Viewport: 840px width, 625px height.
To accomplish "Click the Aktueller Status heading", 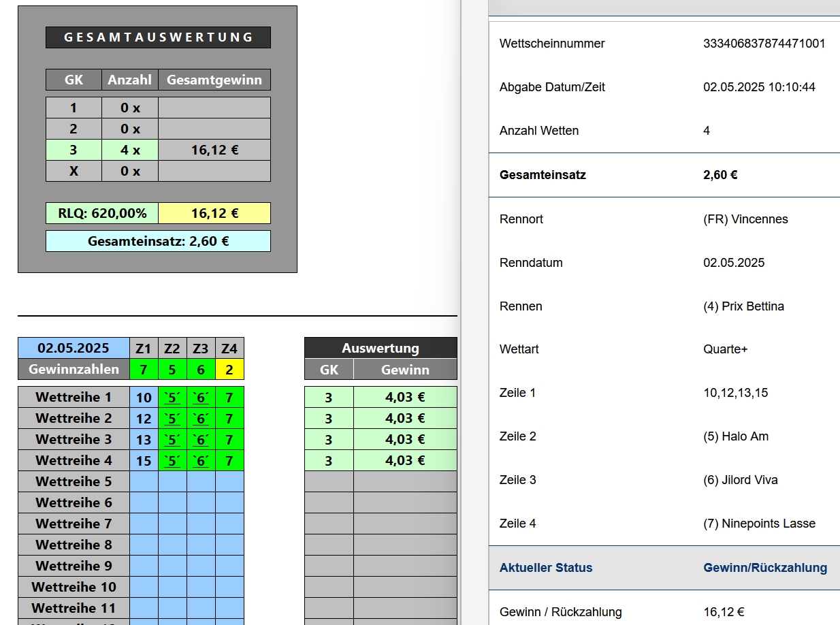I will [546, 568].
